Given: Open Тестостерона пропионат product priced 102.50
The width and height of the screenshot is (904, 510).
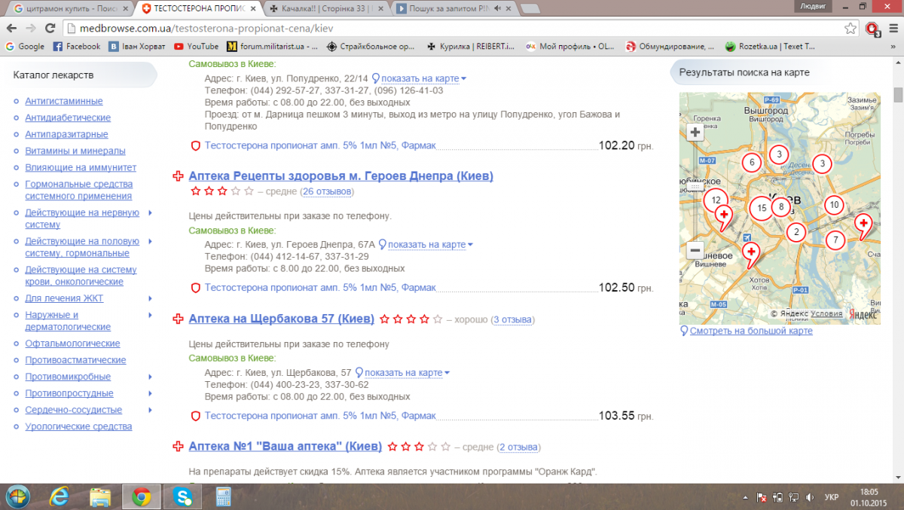Looking at the screenshot, I should pos(320,288).
